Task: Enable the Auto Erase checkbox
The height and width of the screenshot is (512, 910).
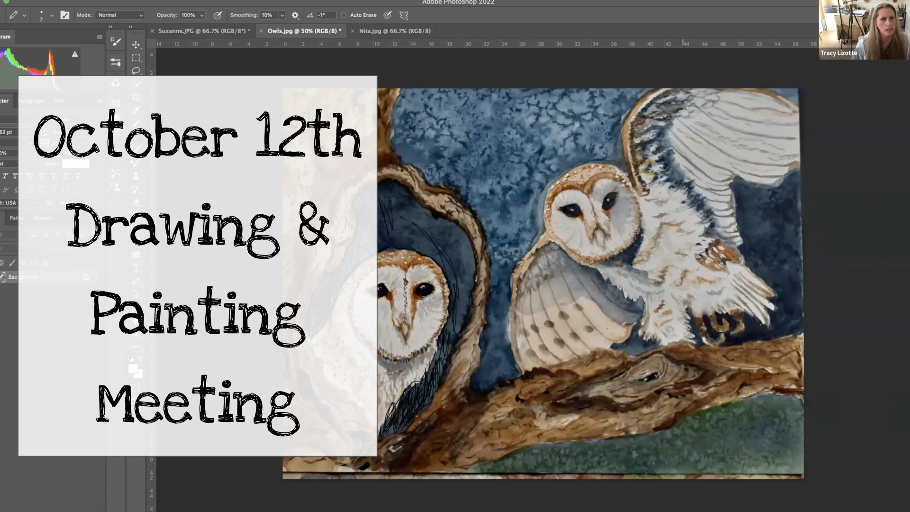Action: tap(344, 15)
